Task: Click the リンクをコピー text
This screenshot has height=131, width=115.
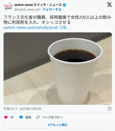Action: point(52,117)
